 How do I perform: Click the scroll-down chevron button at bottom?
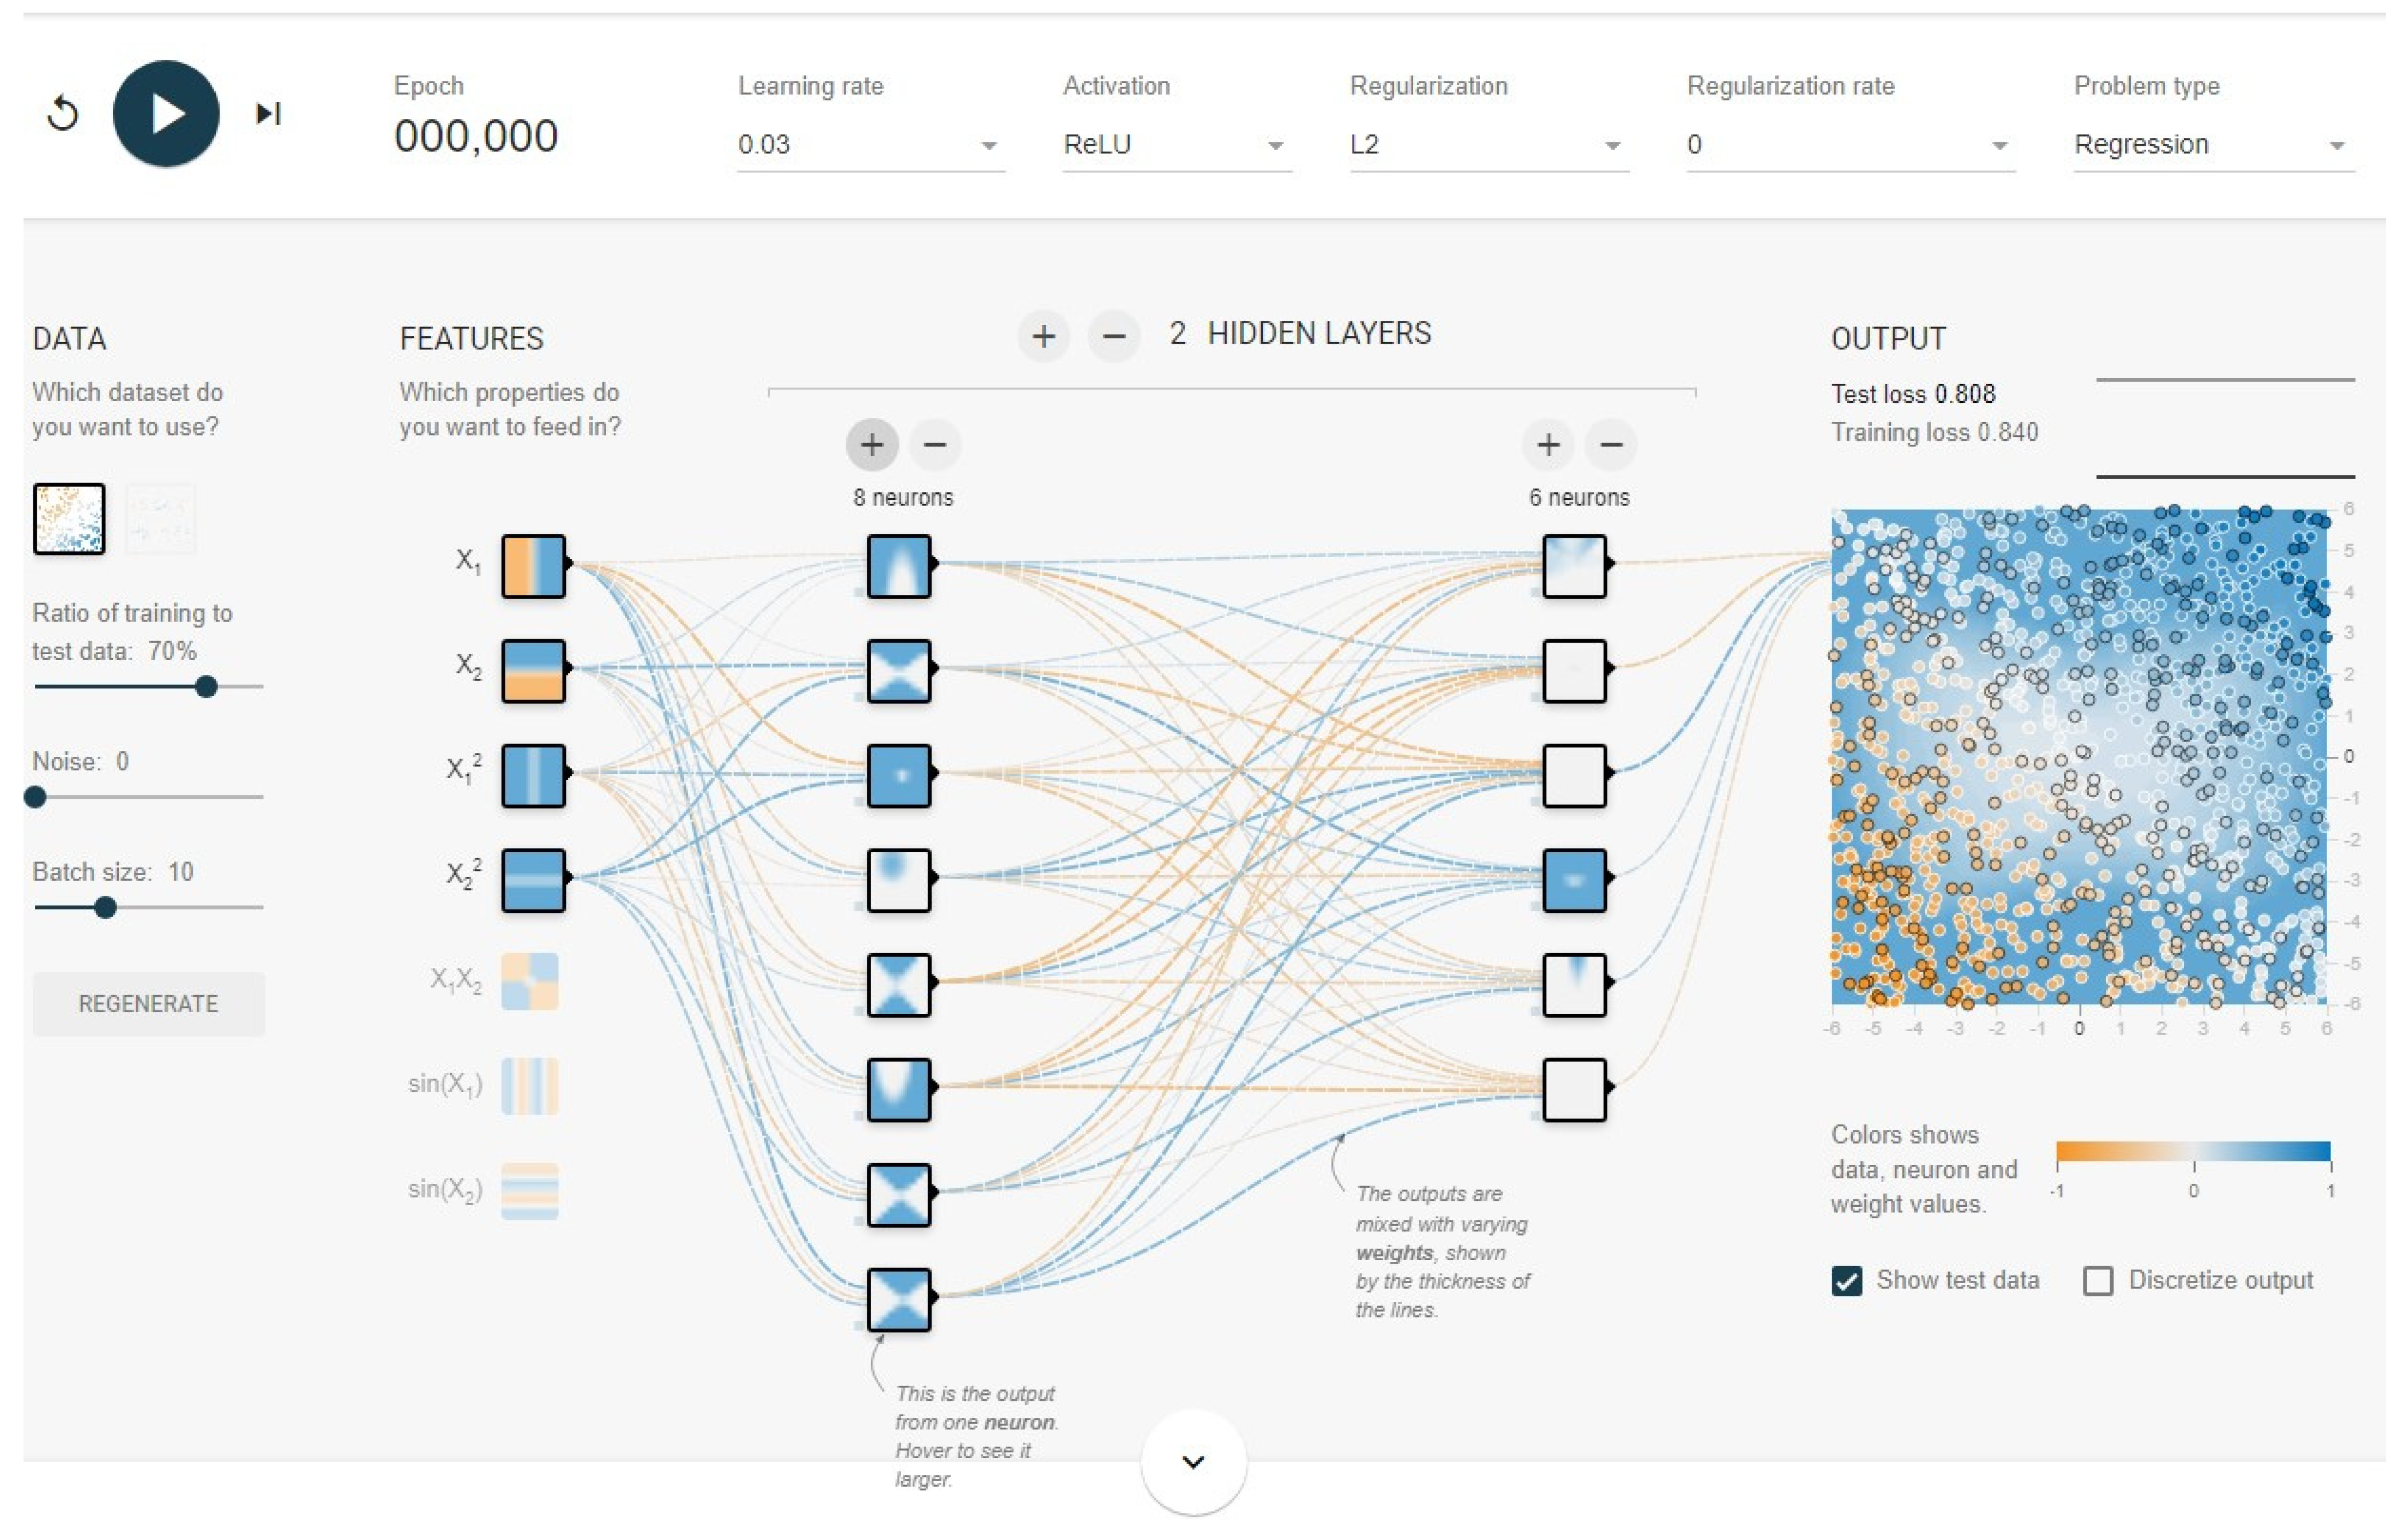pos(1193,1462)
